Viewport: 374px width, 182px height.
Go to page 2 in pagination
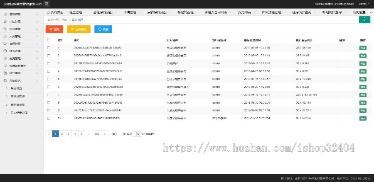[62, 134]
